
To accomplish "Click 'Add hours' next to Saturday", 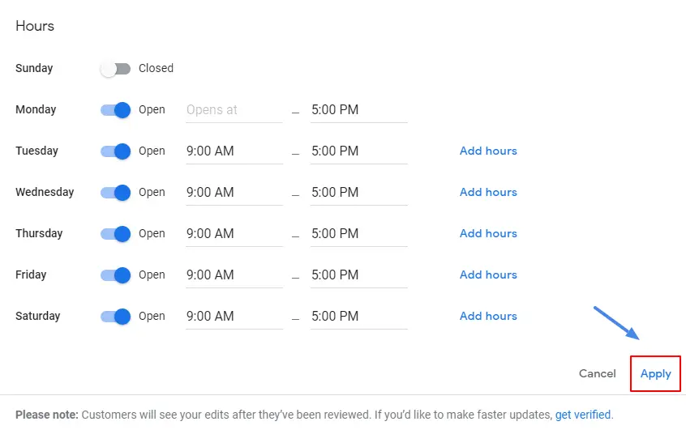I will 488,317.
